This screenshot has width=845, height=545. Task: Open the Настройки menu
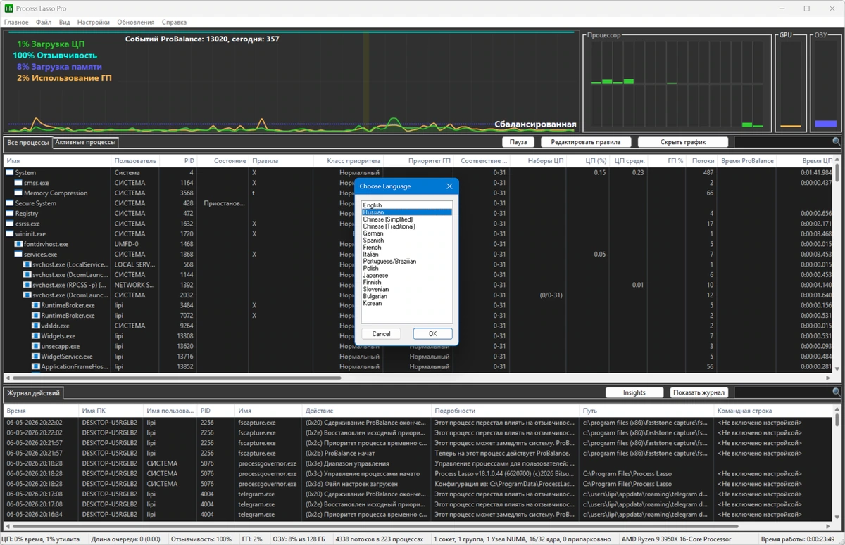coord(93,23)
